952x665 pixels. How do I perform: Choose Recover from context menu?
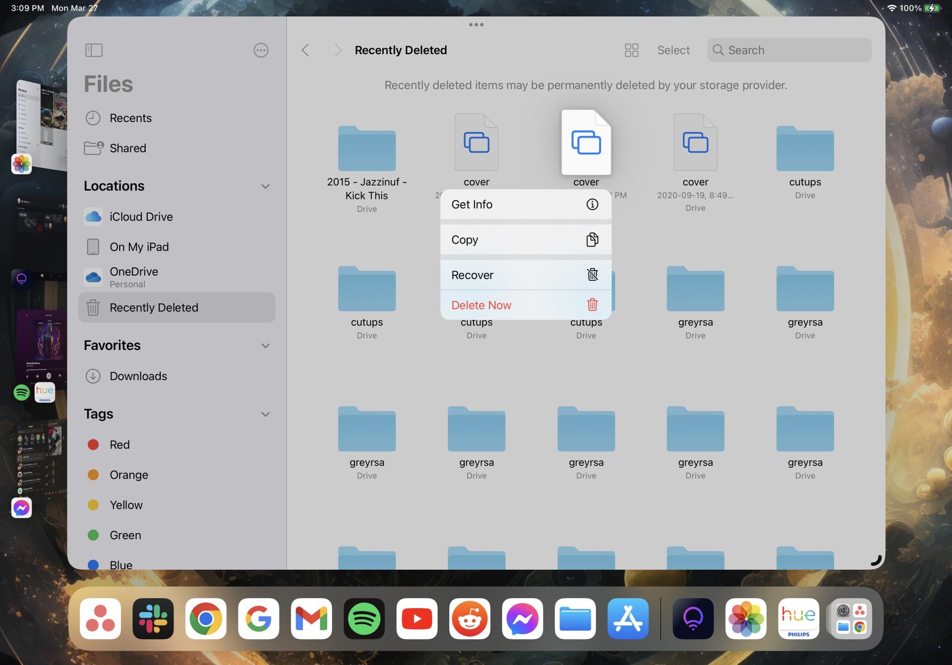[x=525, y=275]
